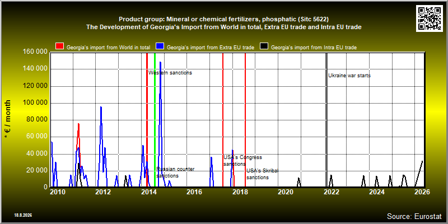Click the grey Ukraine war vertical line
Viewport: 448px width, 224px height.
click(326, 119)
